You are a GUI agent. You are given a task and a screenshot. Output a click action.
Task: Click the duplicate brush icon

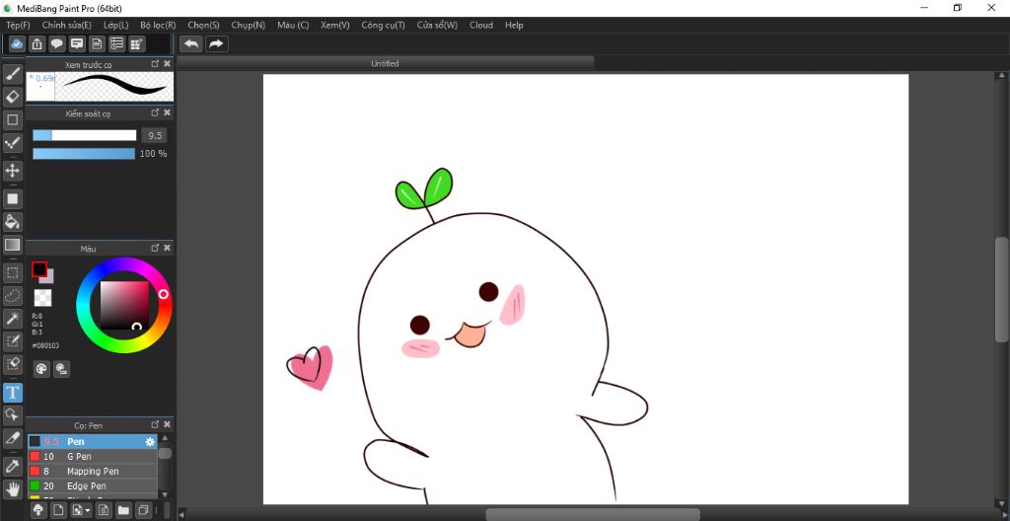(143, 511)
